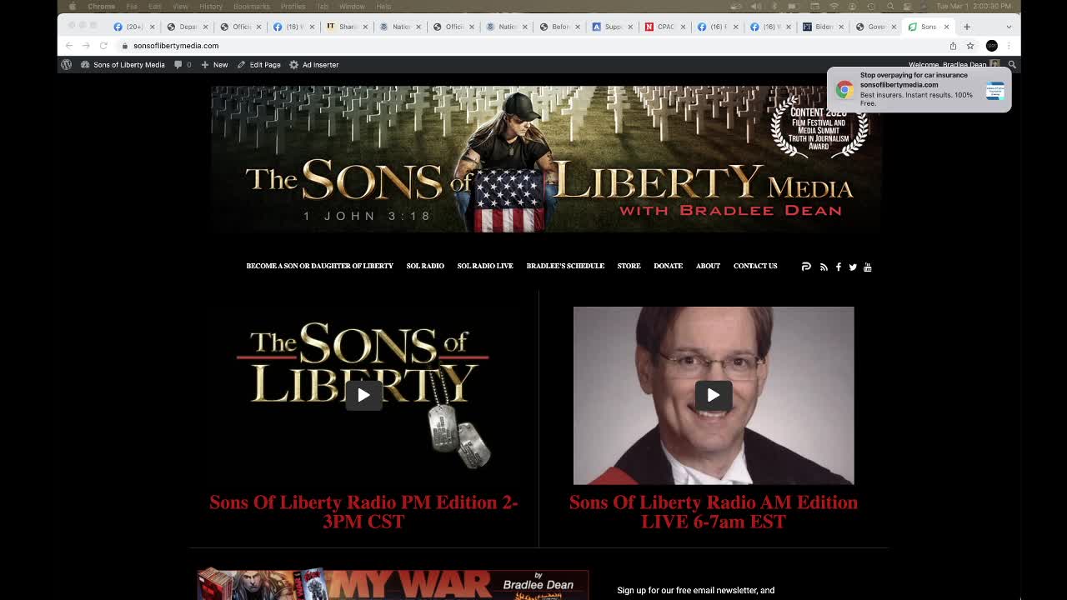This screenshot has width=1067, height=600.
Task: Close the Biden tab
Action: pos(840,27)
